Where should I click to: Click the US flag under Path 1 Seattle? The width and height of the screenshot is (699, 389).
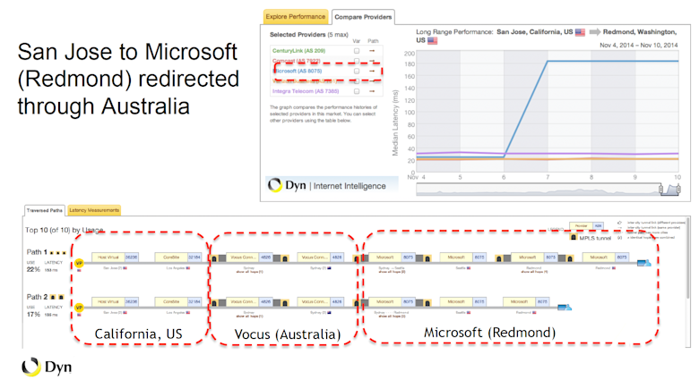pyautogui.click(x=469, y=268)
